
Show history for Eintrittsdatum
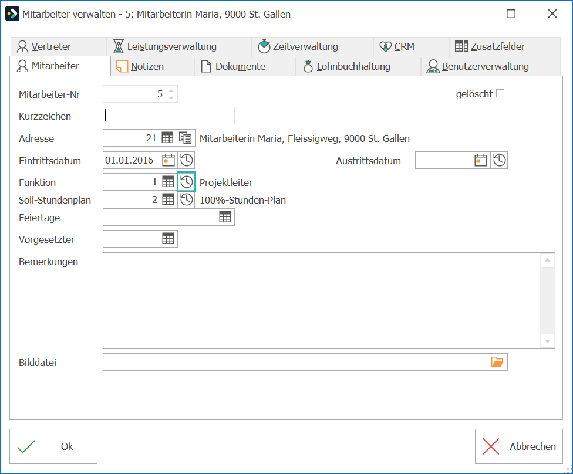coord(186,160)
